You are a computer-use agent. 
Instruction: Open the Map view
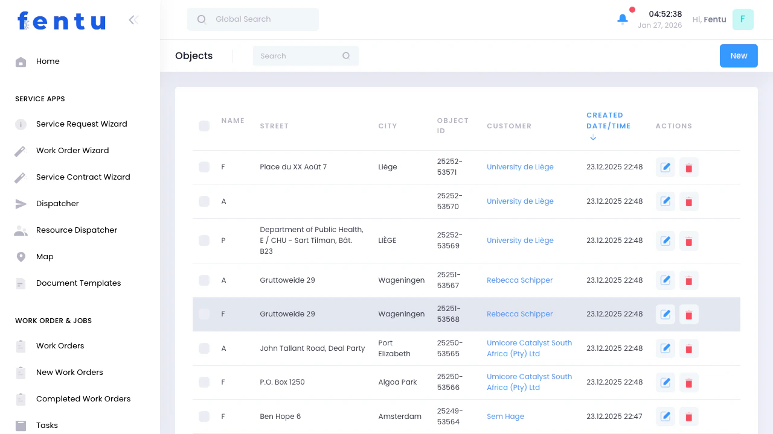pyautogui.click(x=45, y=256)
